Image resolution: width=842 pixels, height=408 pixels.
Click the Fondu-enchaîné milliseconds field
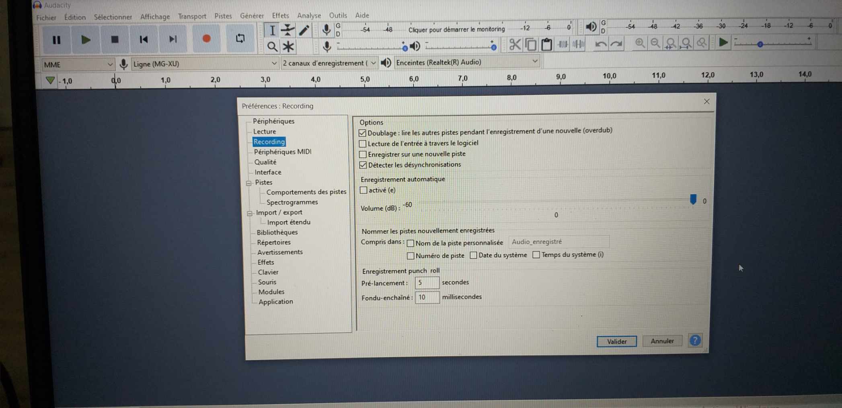427,297
